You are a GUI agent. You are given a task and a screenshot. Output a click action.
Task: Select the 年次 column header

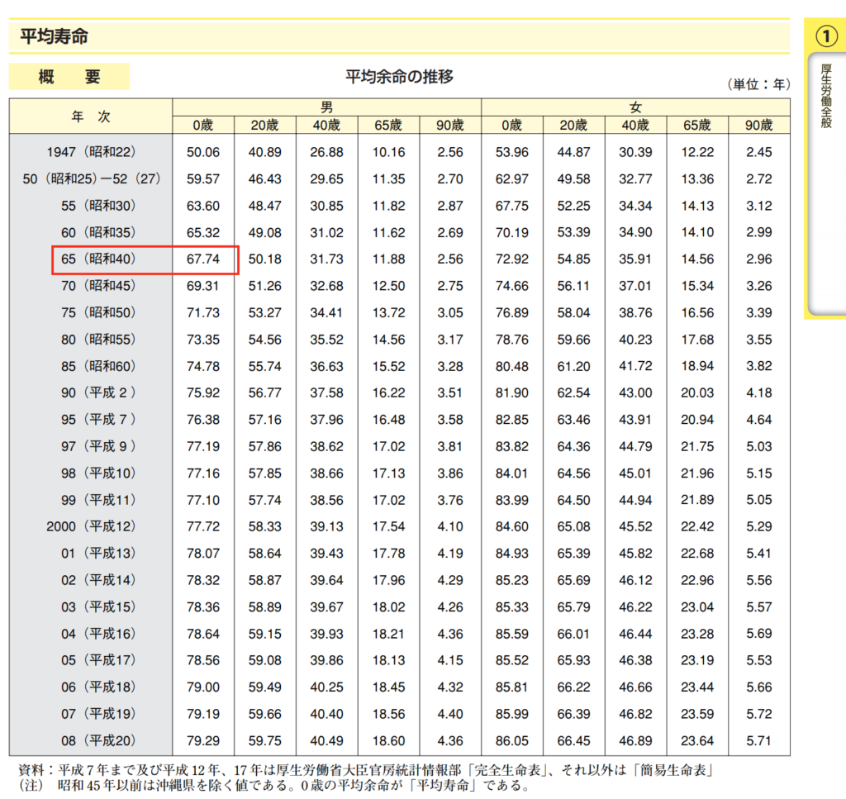[x=91, y=117]
